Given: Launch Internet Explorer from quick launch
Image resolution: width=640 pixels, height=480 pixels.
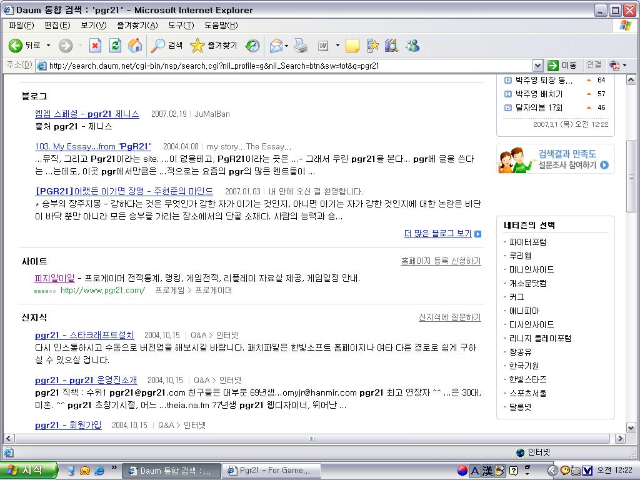Looking at the screenshot, I should coord(99,471).
